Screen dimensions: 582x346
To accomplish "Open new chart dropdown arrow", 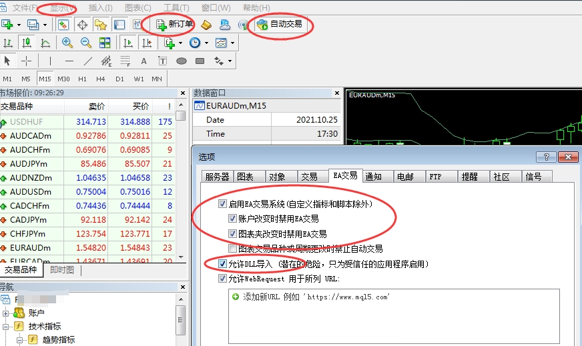I will point(19,25).
